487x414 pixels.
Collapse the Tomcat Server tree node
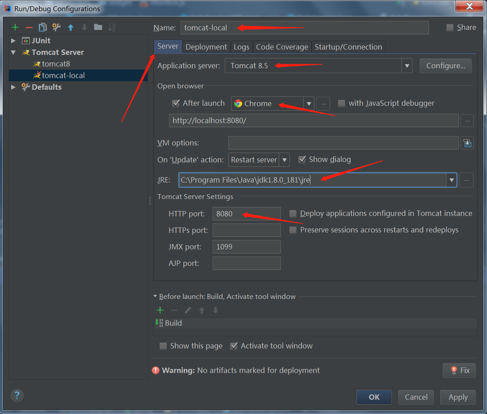[x=13, y=52]
